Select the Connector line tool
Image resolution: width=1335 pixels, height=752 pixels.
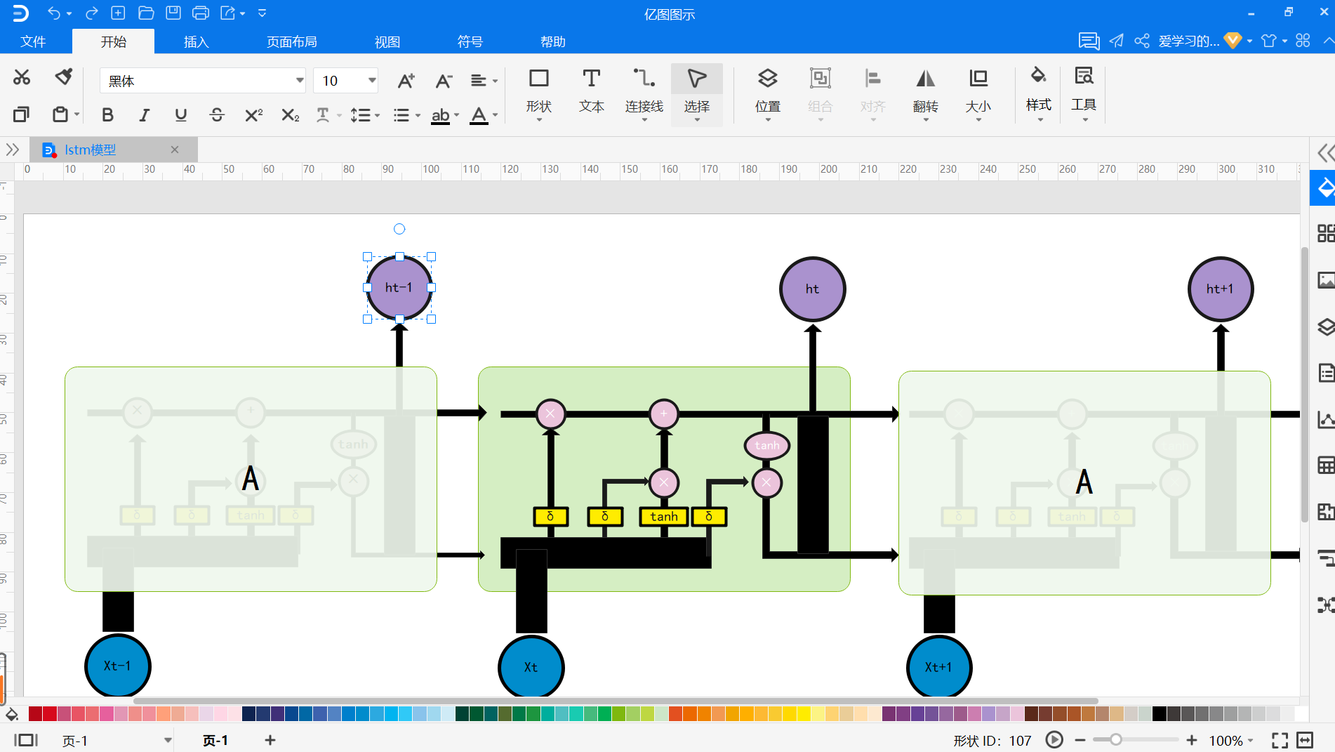point(644,93)
